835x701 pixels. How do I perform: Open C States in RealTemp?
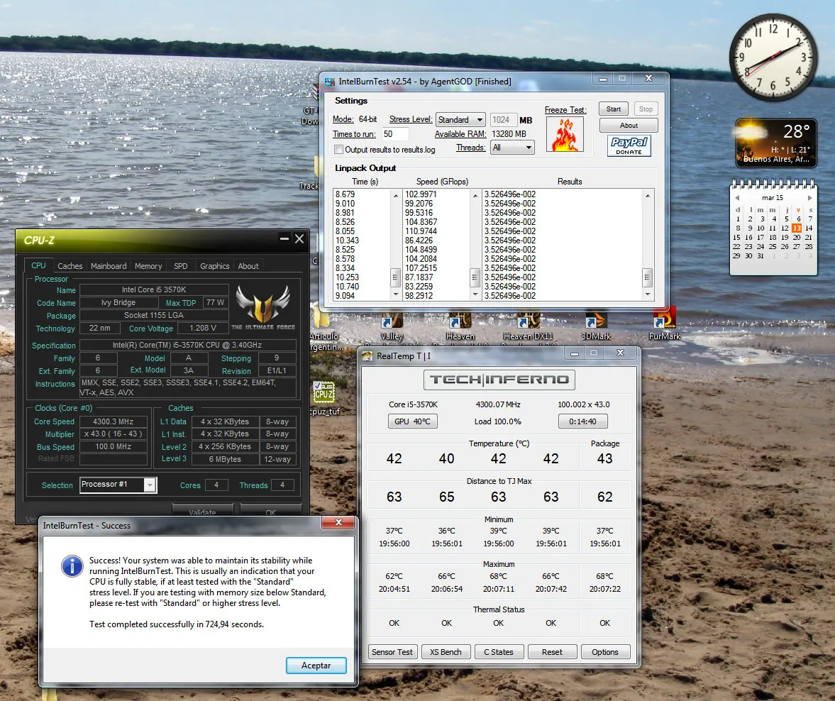coord(499,652)
